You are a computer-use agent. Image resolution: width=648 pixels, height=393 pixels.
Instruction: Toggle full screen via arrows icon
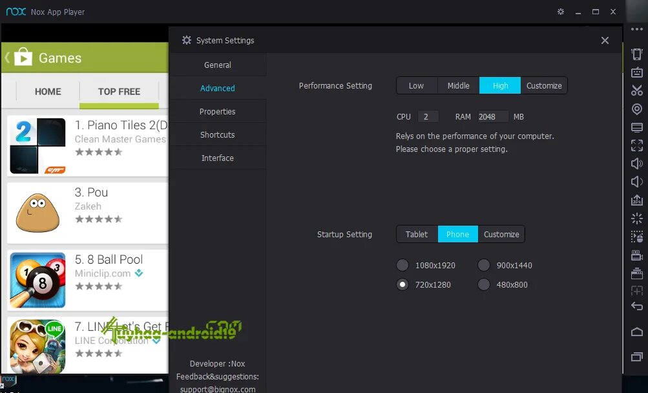pos(637,145)
